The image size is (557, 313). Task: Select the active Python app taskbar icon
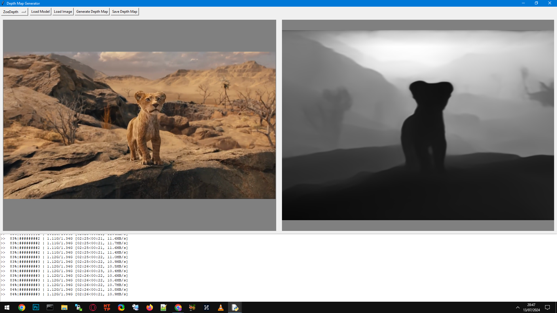(235, 307)
